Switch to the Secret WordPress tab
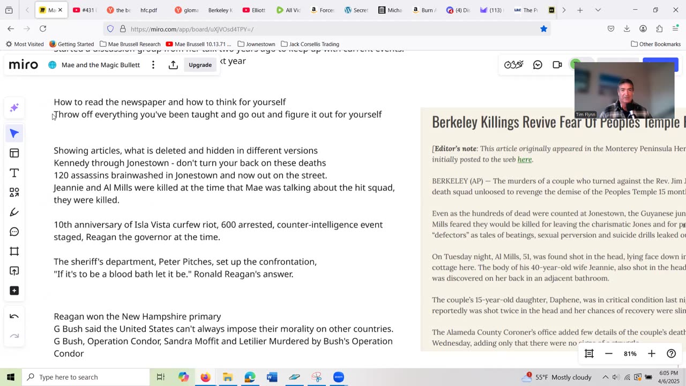This screenshot has height=386, width=686. click(356, 10)
